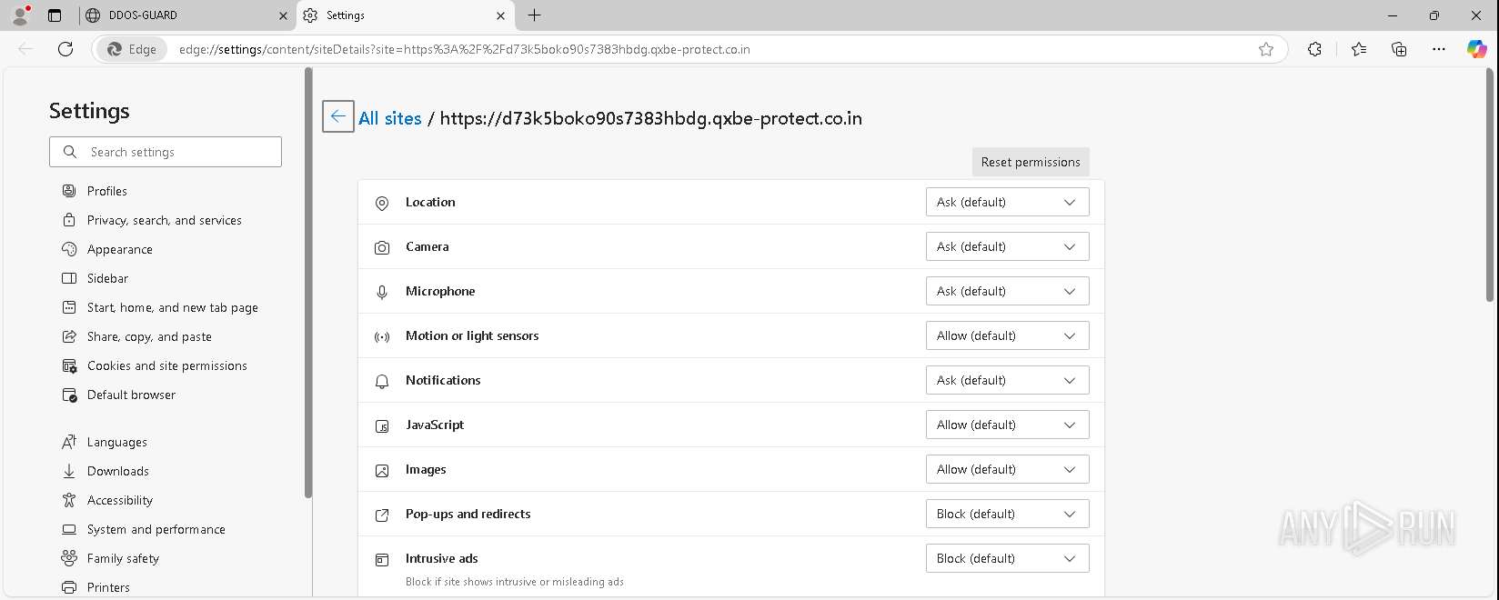
Task: Open Accessibility settings section
Action: click(x=119, y=500)
